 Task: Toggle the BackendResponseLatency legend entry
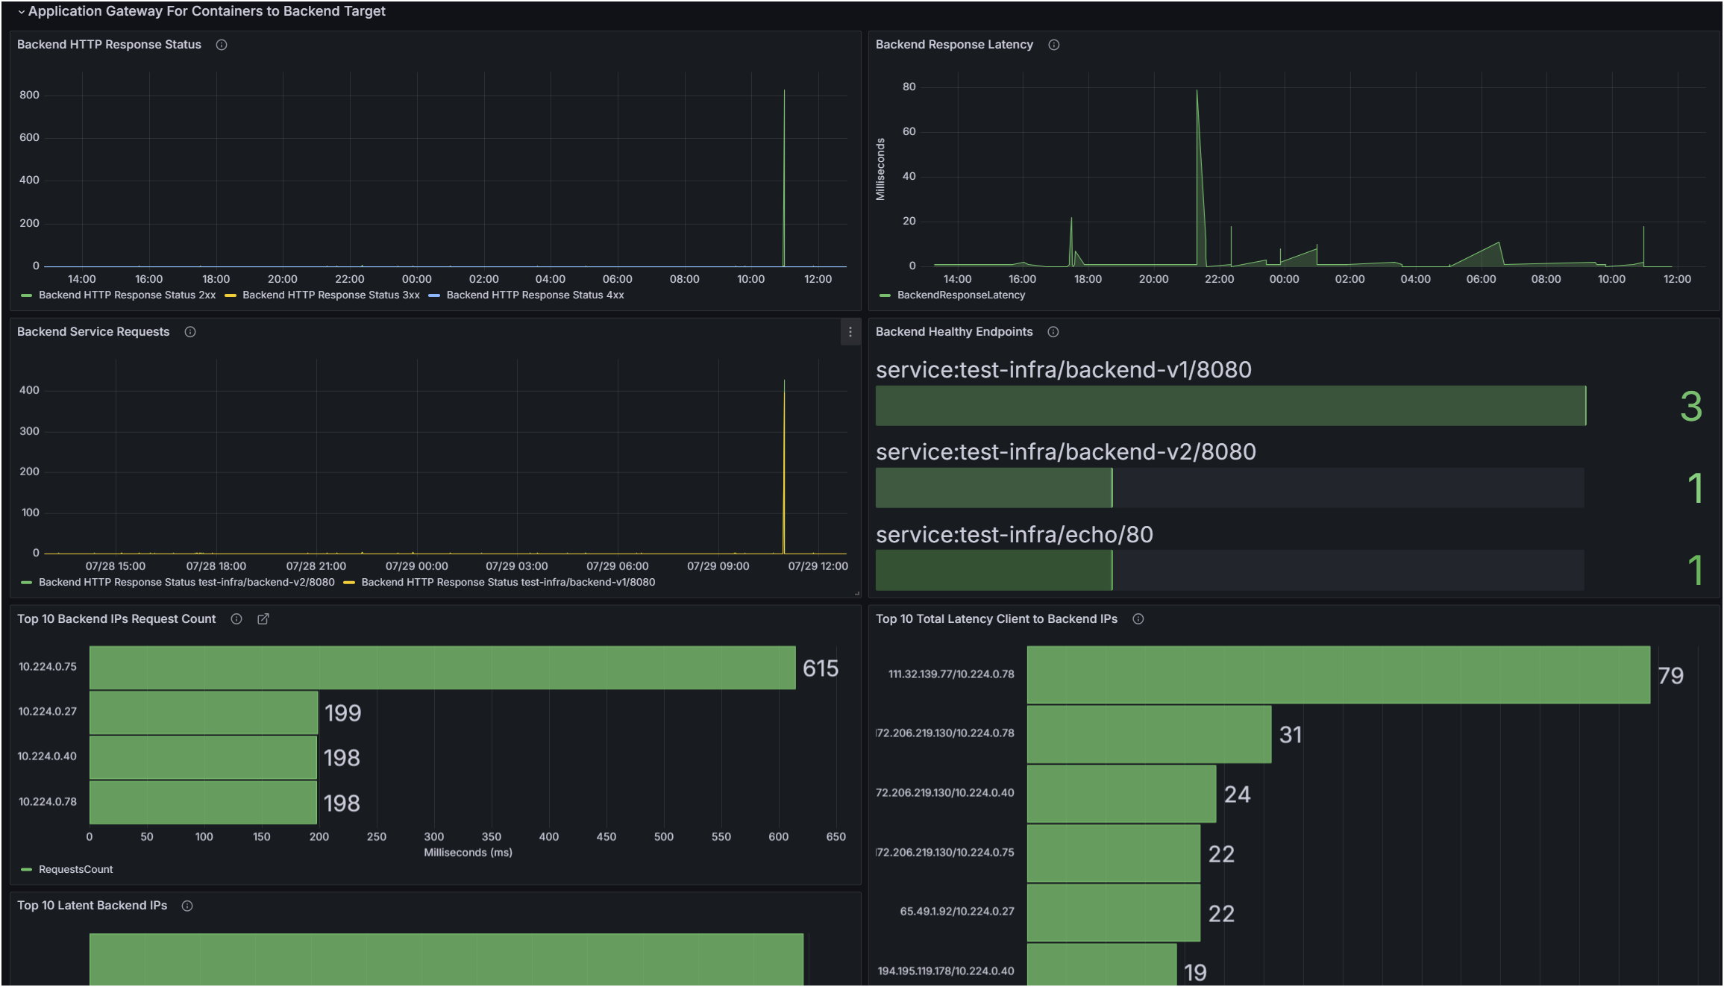tap(960, 295)
